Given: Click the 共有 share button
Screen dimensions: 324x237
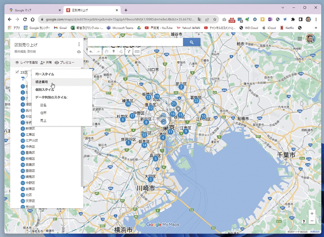Looking at the screenshot, I should click(46, 62).
